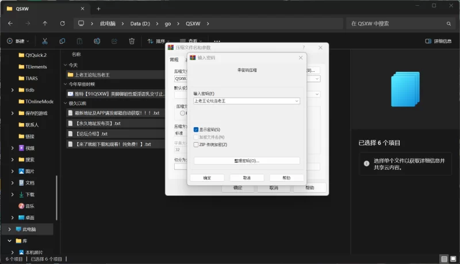Select the 上老王论坛当老王 folder row
The width and height of the screenshot is (460, 264).
coord(116,75)
